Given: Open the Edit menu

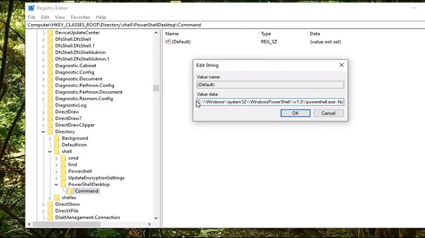Looking at the screenshot, I should (x=45, y=17).
